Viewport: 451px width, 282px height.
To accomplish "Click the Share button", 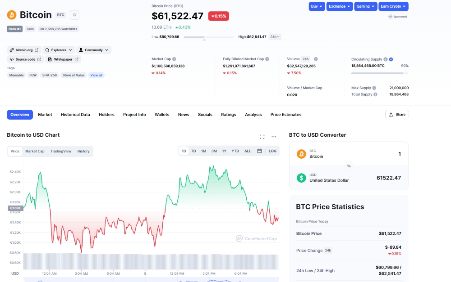I will click(397, 114).
